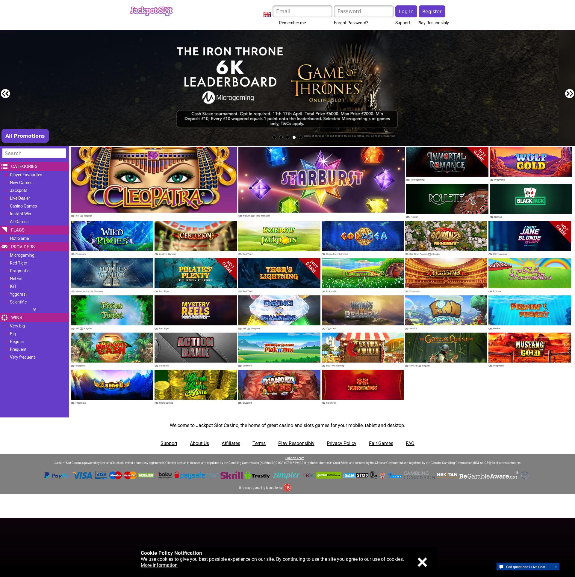Select the Very big wins filter
575x577 pixels.
coord(5,326)
